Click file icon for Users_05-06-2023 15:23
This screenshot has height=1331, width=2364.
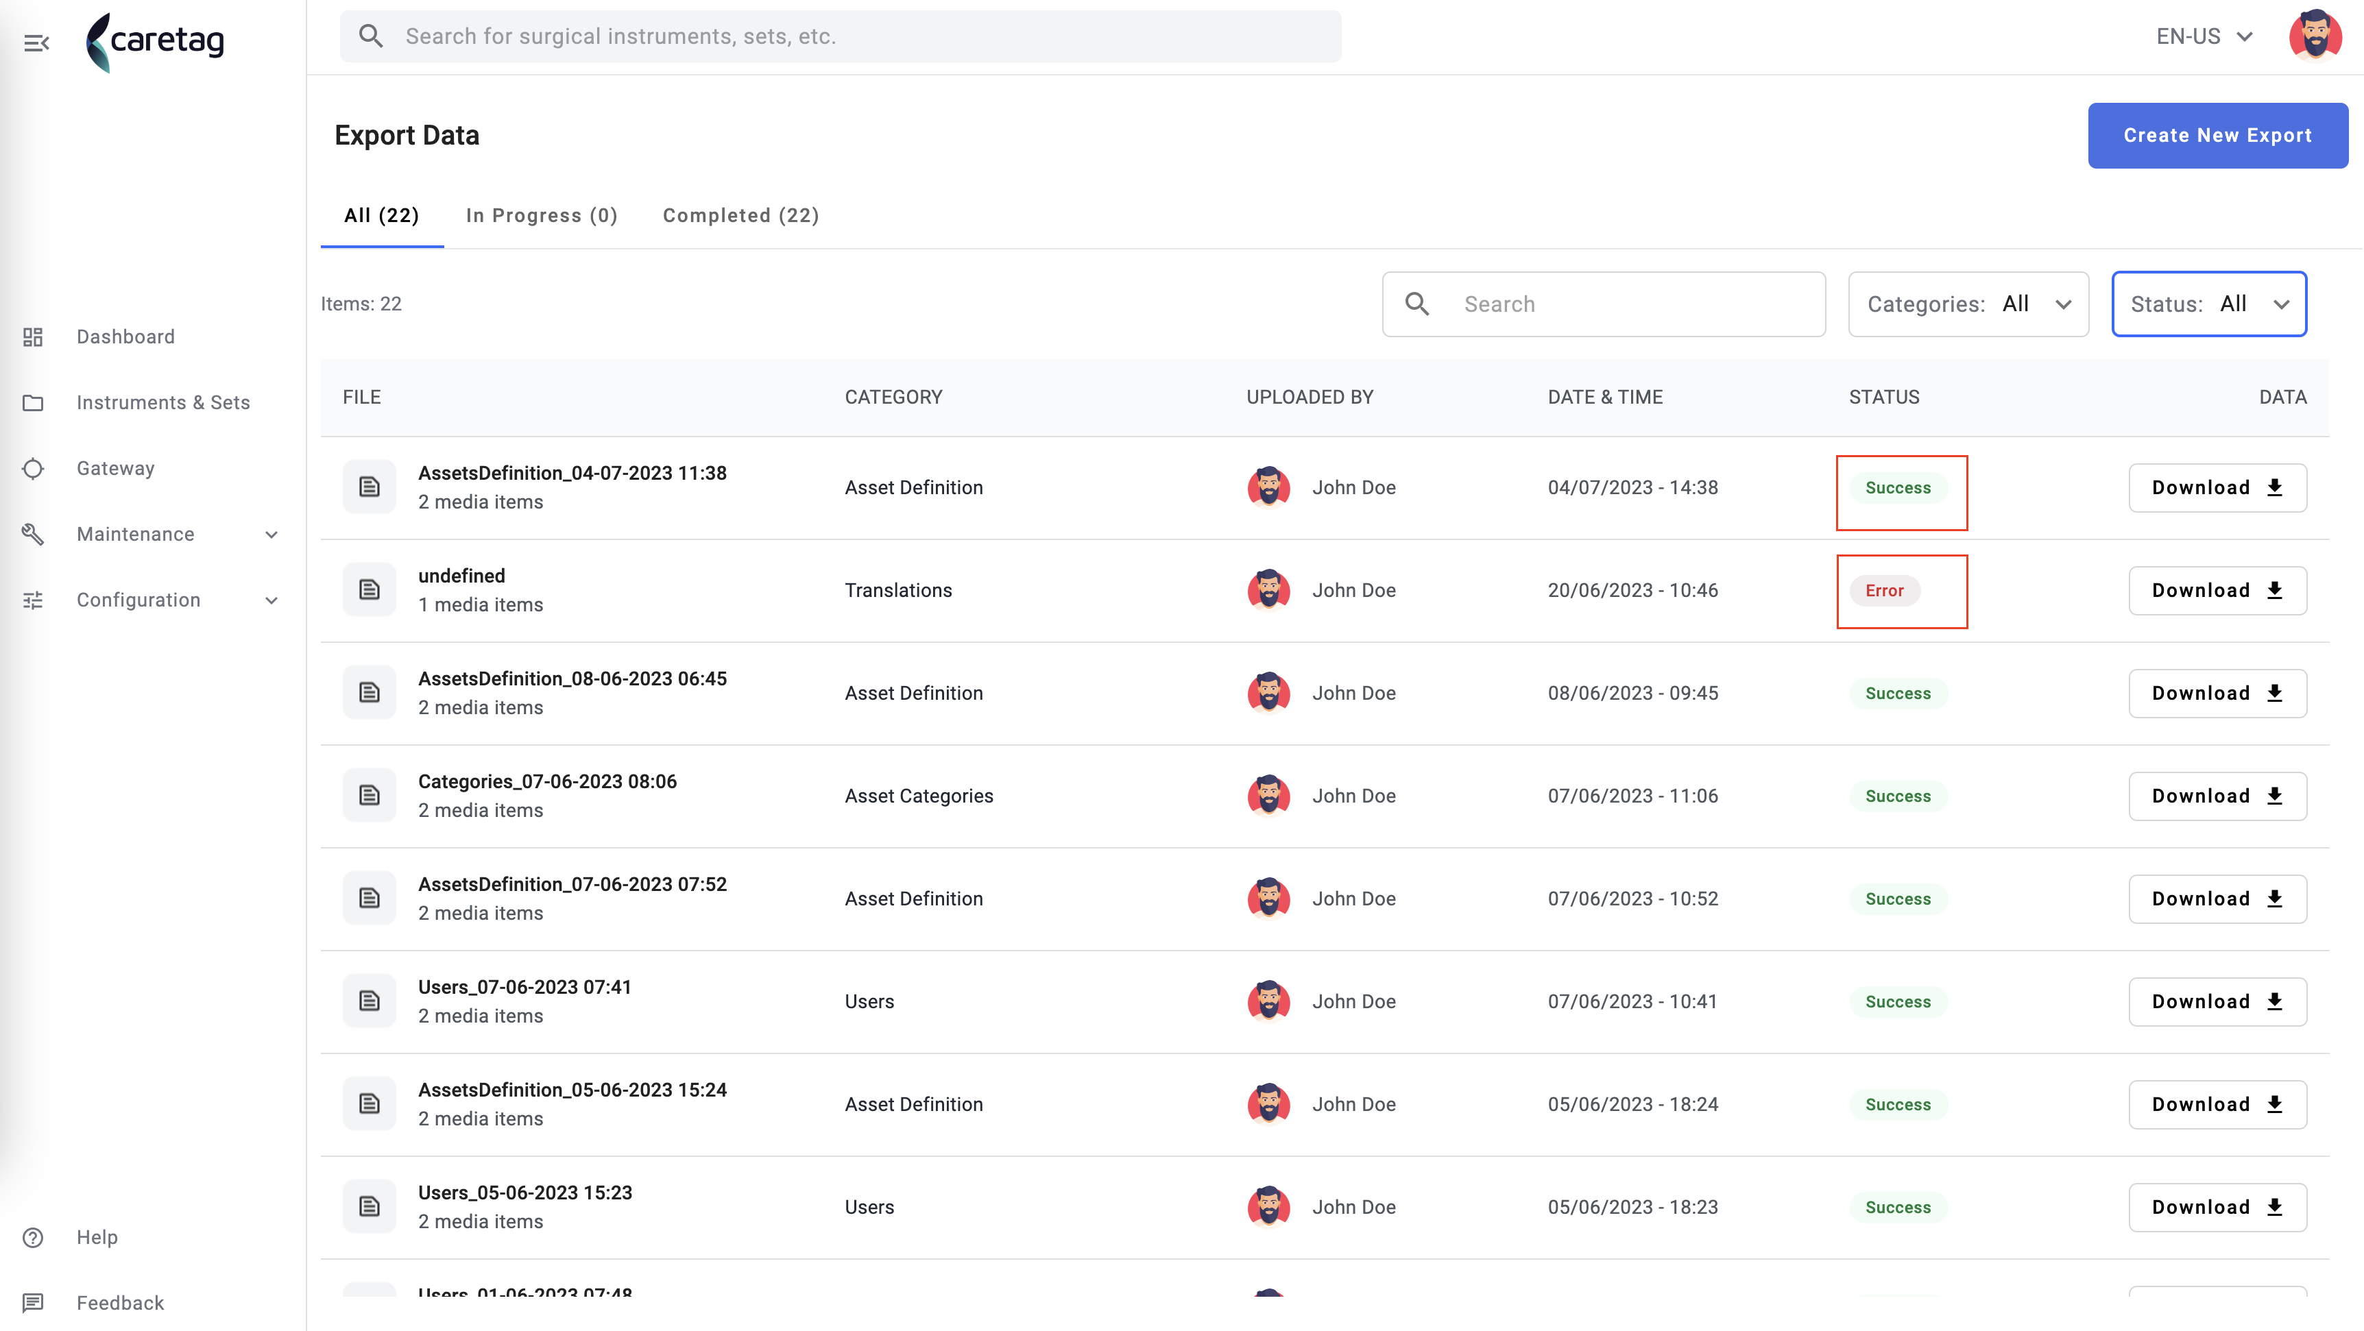pyautogui.click(x=369, y=1206)
